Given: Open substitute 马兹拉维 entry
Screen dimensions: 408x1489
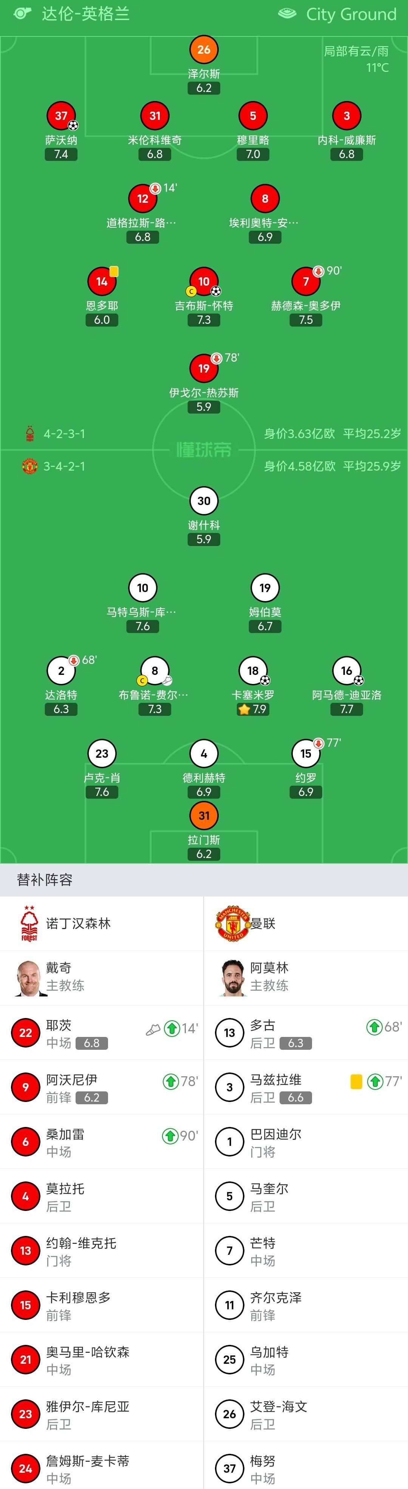Looking at the screenshot, I should point(306,1087).
